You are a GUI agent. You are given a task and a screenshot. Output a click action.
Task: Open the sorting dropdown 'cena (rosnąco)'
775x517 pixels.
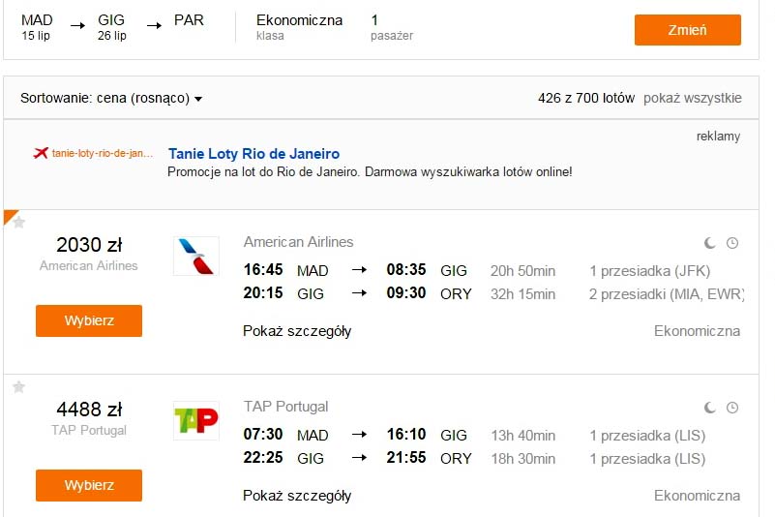tap(149, 98)
